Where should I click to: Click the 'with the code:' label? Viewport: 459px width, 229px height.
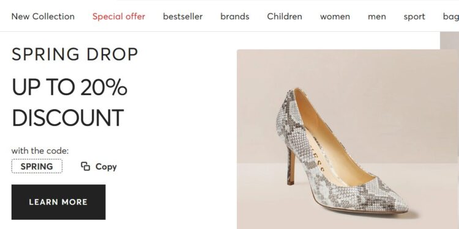click(x=40, y=151)
